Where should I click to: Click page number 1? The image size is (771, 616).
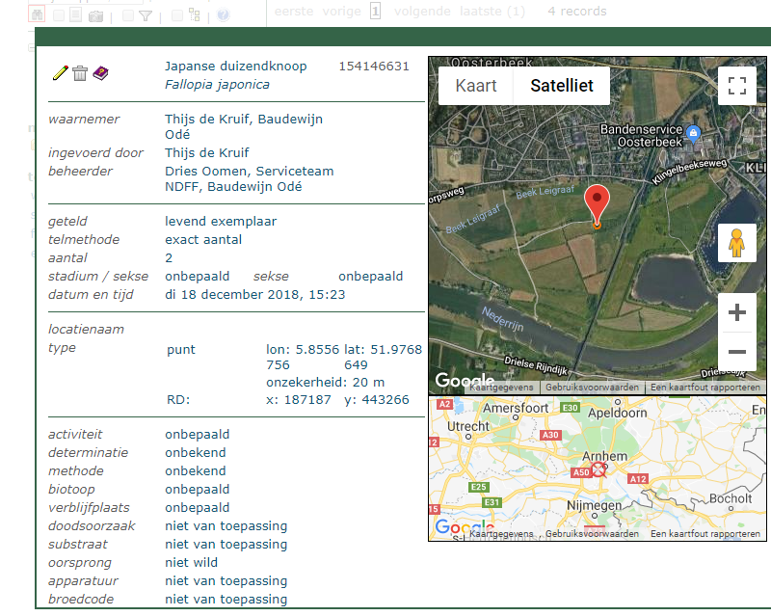375,11
